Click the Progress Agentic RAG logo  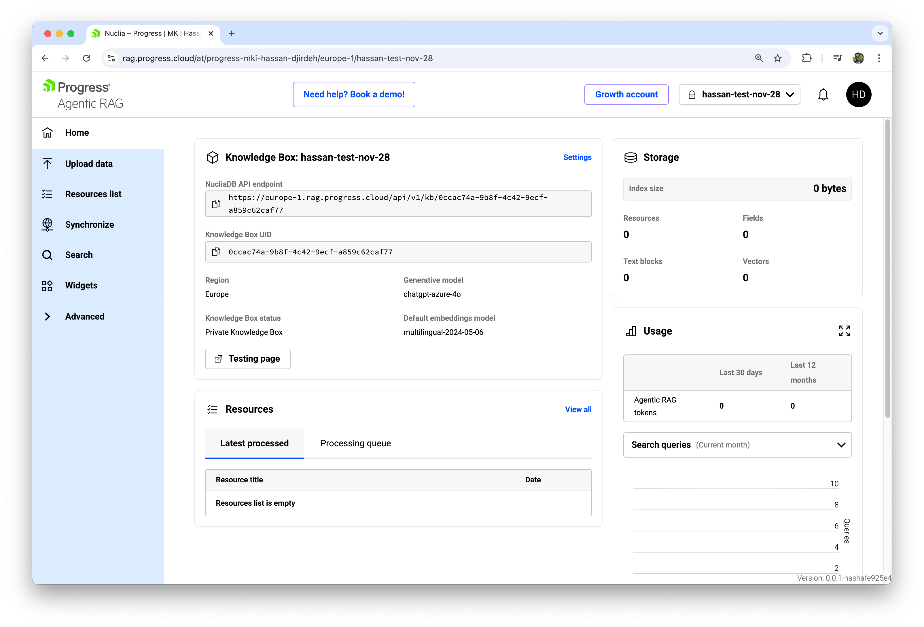pyautogui.click(x=83, y=95)
